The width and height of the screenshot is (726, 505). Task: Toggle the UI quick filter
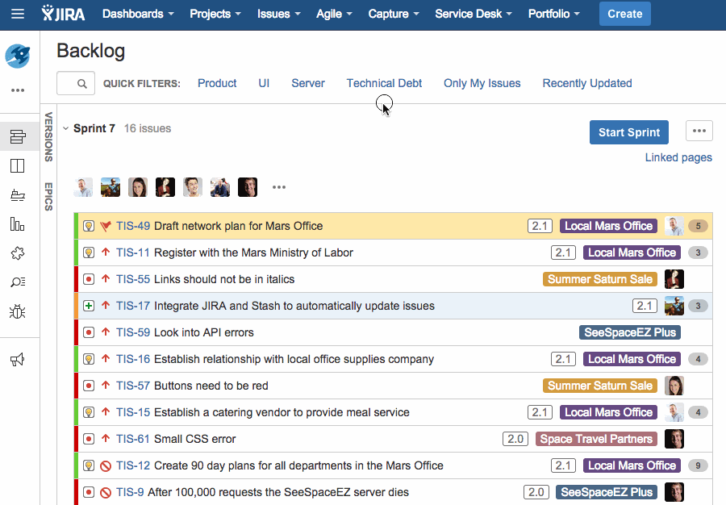point(264,83)
